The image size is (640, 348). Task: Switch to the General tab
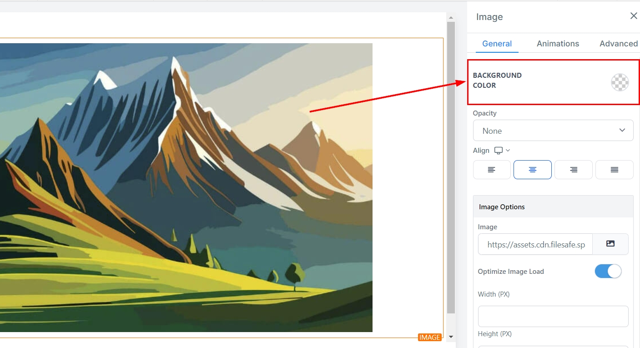[497, 44]
